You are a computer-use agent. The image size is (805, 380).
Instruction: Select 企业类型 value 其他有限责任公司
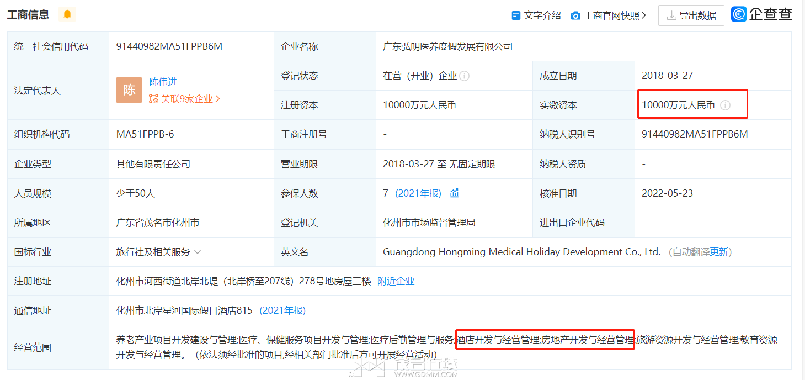pos(153,164)
